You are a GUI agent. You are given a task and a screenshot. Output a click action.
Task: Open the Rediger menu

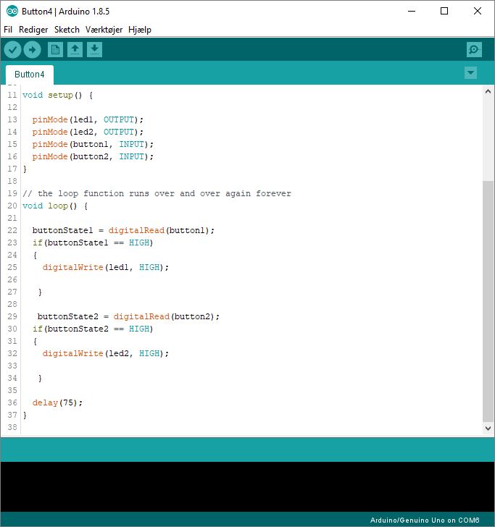tap(33, 30)
